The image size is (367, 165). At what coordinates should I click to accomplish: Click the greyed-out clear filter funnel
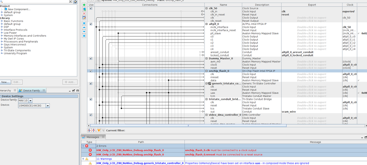tap(103, 131)
